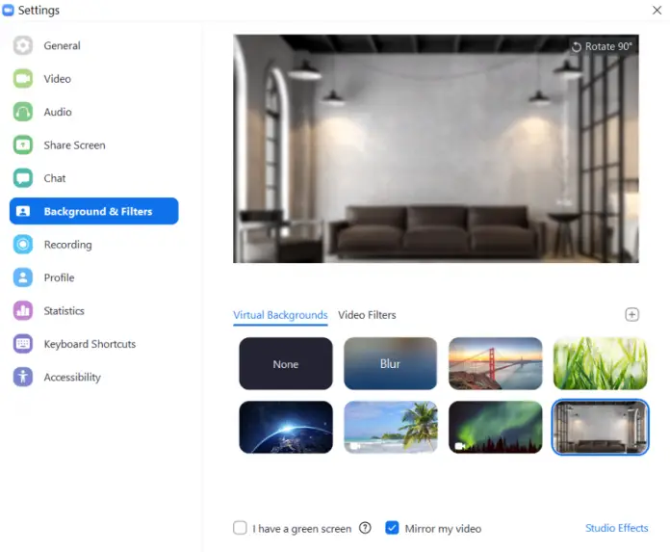Open the Accessibility settings label

[72, 377]
